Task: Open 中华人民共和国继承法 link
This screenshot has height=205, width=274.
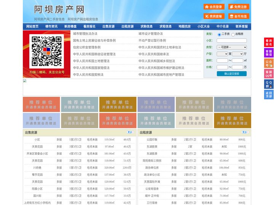Action: point(154,54)
